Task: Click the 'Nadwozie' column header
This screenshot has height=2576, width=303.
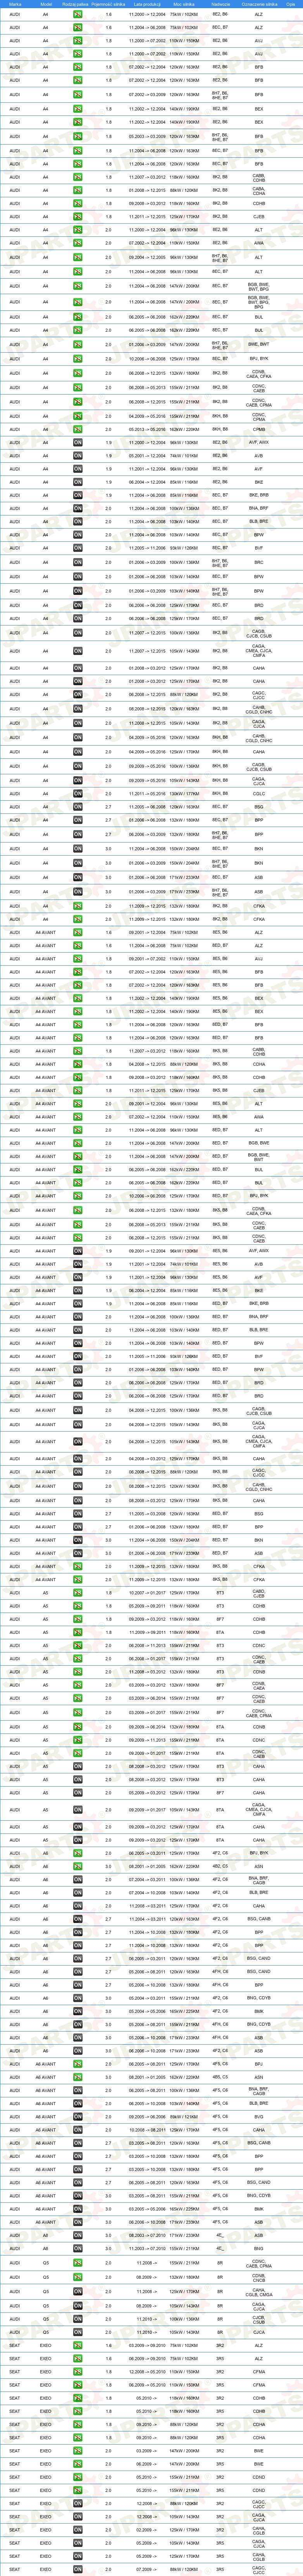Action: 220,4
